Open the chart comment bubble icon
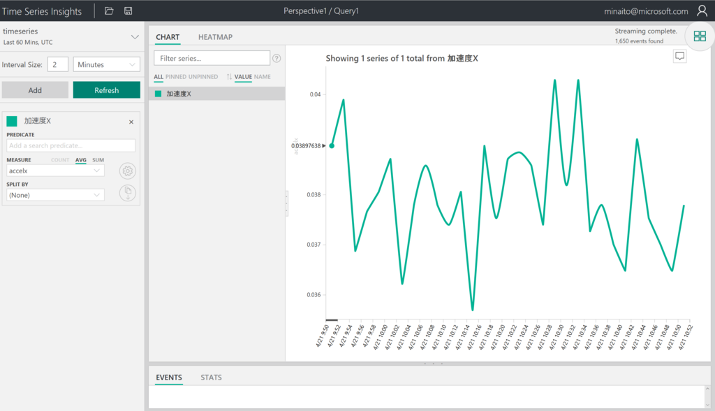This screenshot has height=411, width=715. 679,56
